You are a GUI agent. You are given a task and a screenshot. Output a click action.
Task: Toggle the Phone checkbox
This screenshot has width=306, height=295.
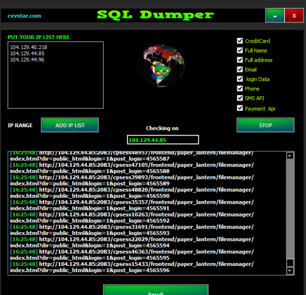pyautogui.click(x=240, y=89)
